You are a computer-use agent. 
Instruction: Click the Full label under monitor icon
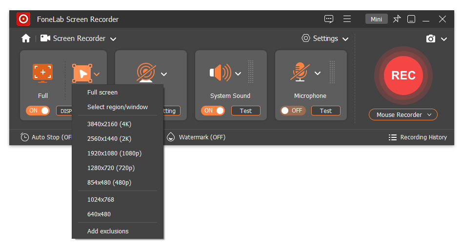pos(43,95)
